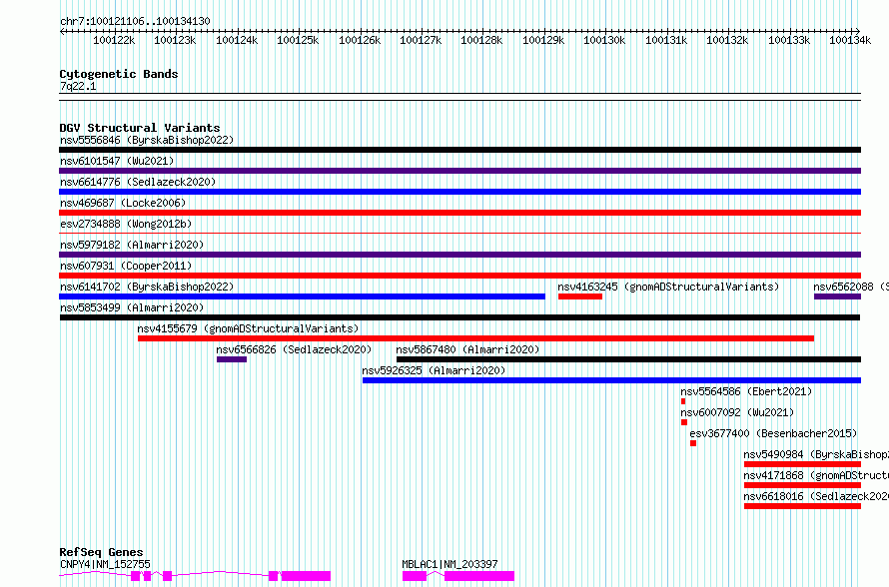
Task: Click the purple nsv6101547 variant bar
Action: pyautogui.click(x=459, y=171)
